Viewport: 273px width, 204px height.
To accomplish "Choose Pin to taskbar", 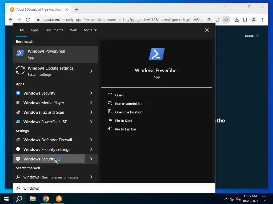I will pos(126,129).
